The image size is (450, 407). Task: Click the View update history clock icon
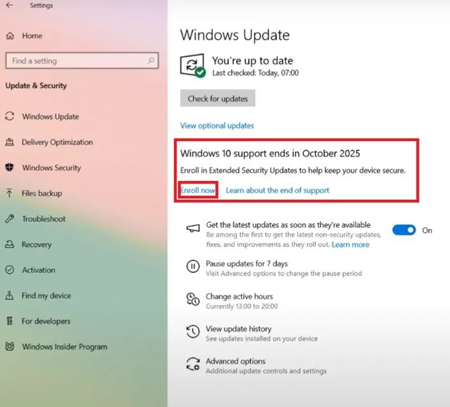(193, 331)
